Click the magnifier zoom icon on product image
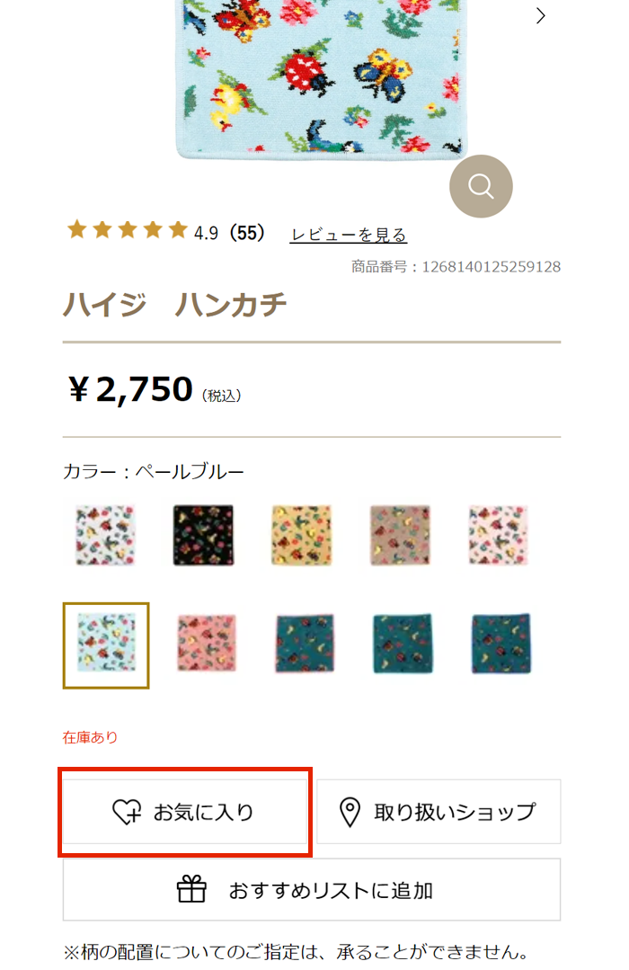The image size is (629, 970). tap(481, 186)
